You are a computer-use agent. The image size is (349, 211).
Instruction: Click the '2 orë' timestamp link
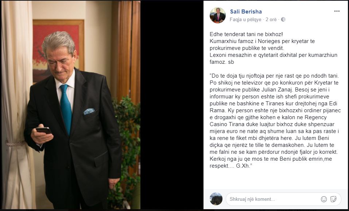pyautogui.click(x=271, y=20)
